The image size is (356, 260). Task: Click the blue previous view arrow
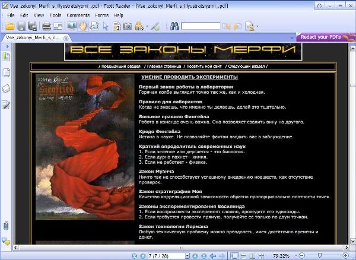click(213, 256)
